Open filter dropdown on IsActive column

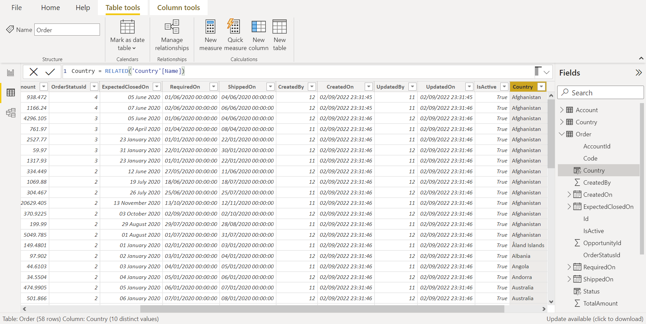pos(504,87)
